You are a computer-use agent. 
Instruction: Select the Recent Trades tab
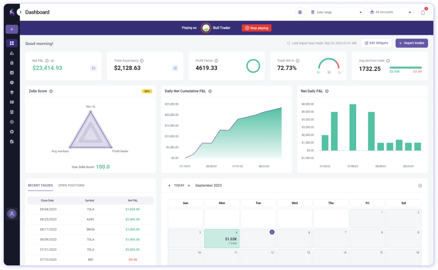click(x=40, y=185)
